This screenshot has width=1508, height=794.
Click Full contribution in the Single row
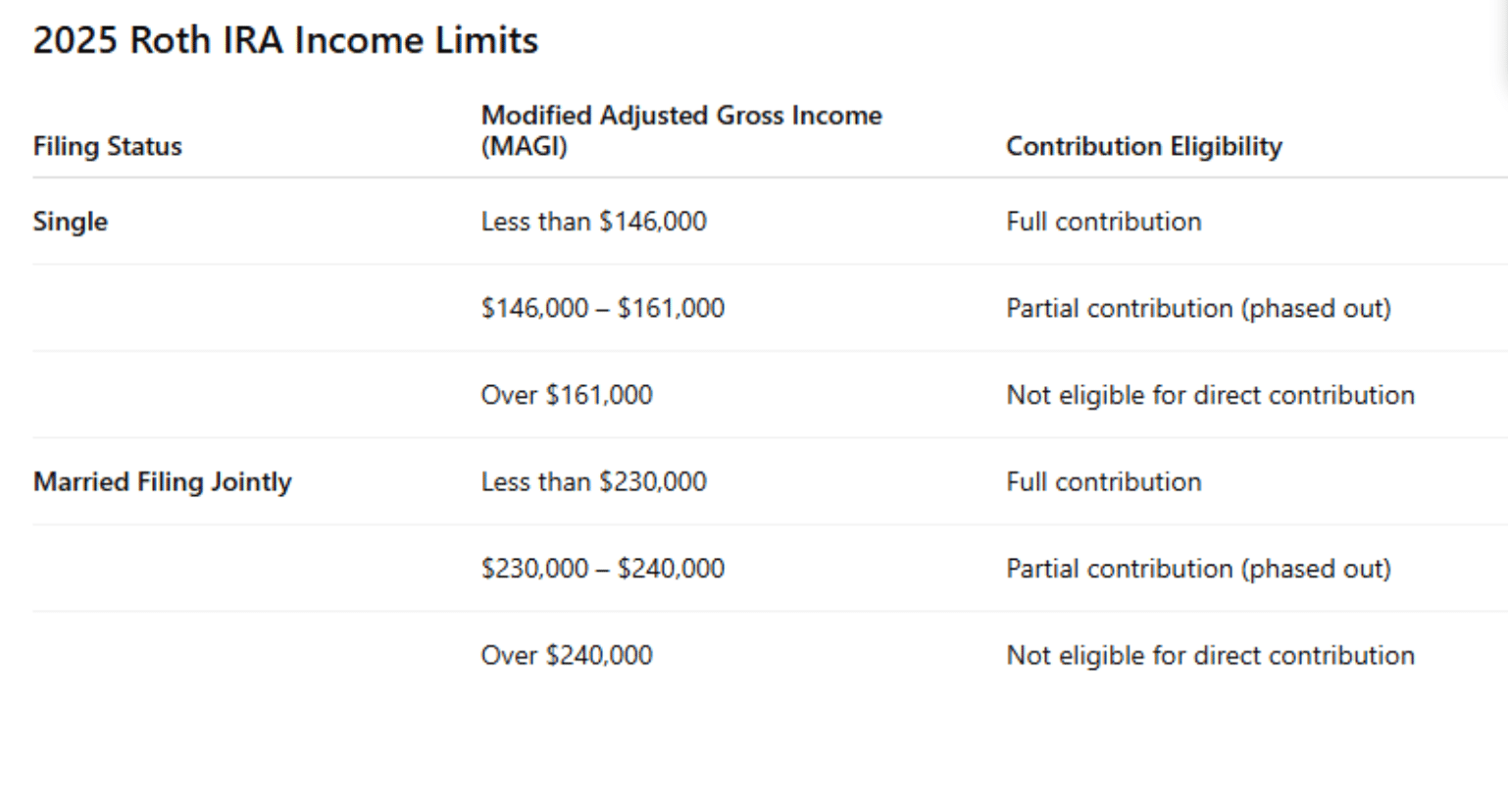pos(1103,222)
